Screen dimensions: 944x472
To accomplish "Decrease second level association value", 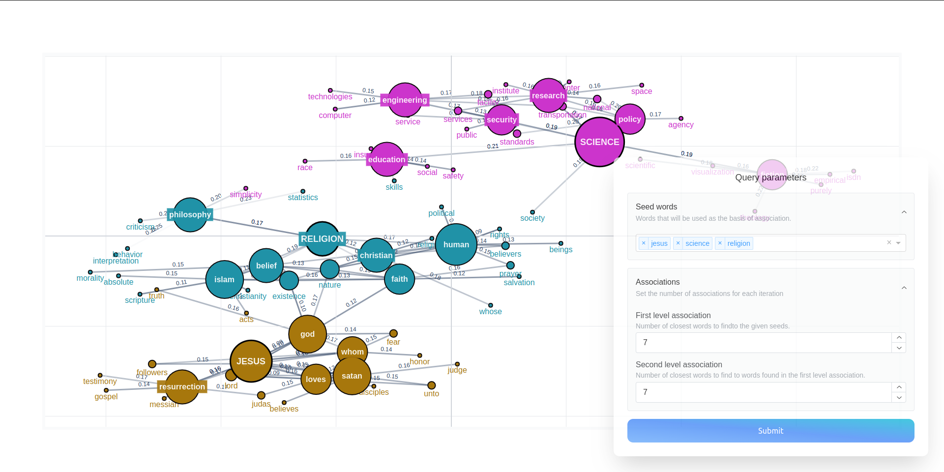I will coord(899,398).
